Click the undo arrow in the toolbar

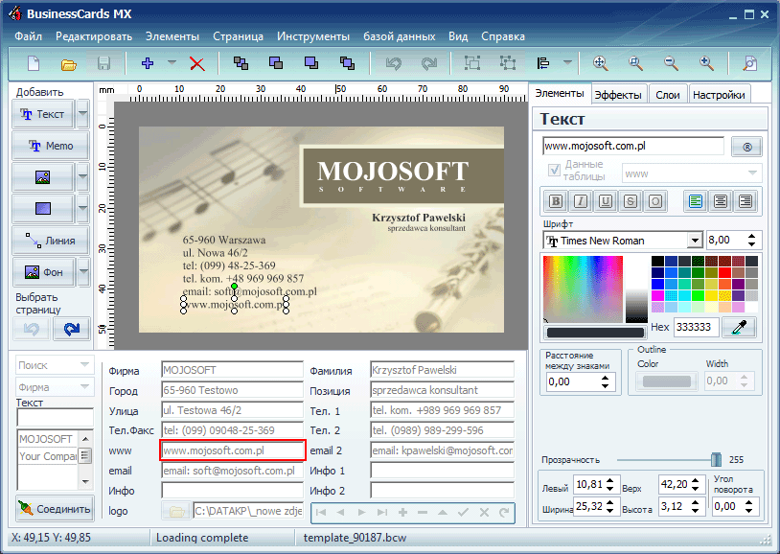point(394,63)
